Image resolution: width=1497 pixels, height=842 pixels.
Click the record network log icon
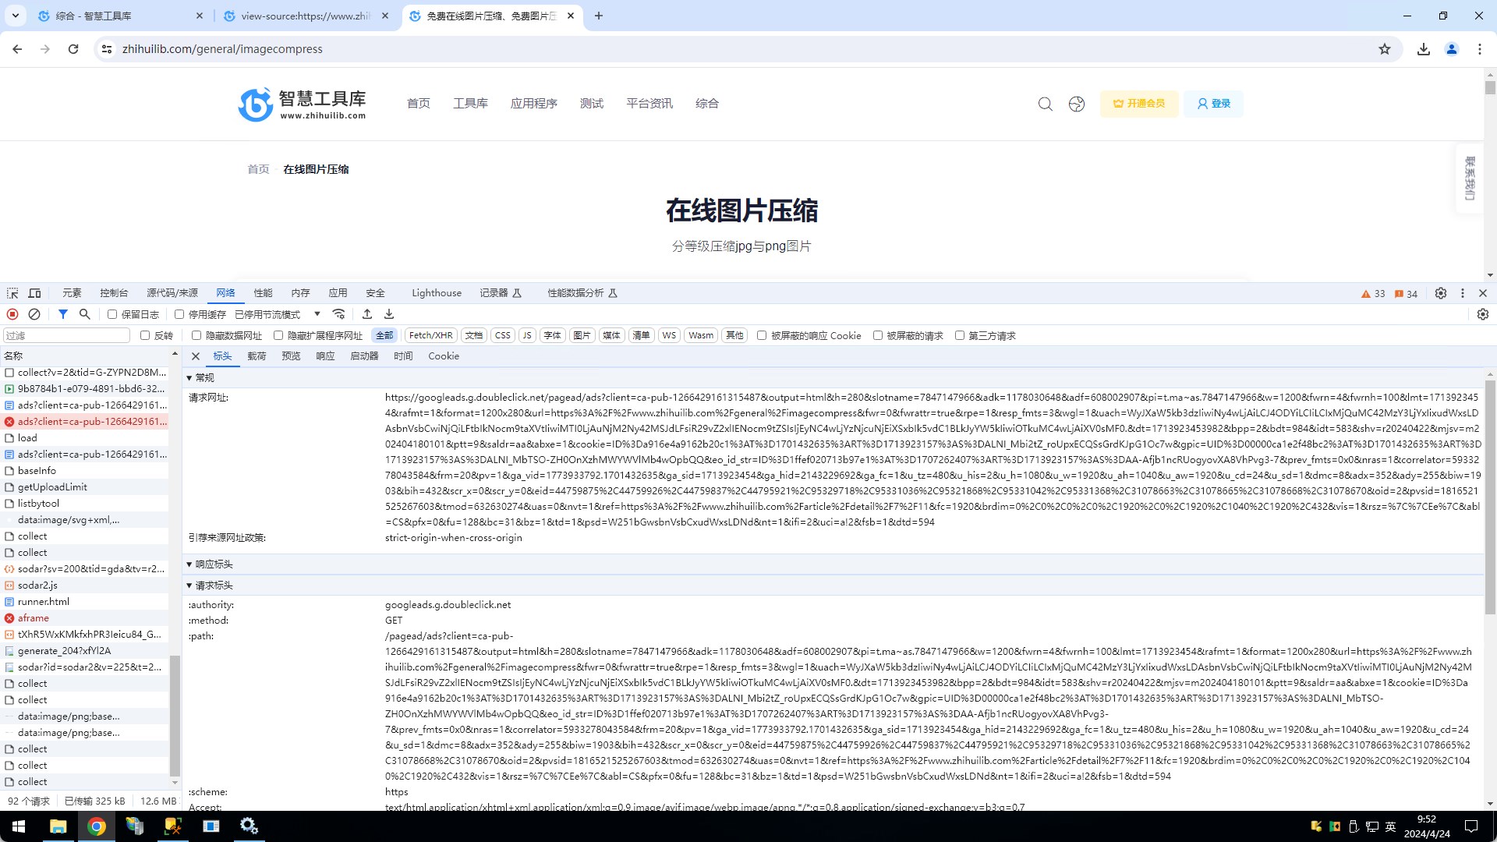pos(12,314)
